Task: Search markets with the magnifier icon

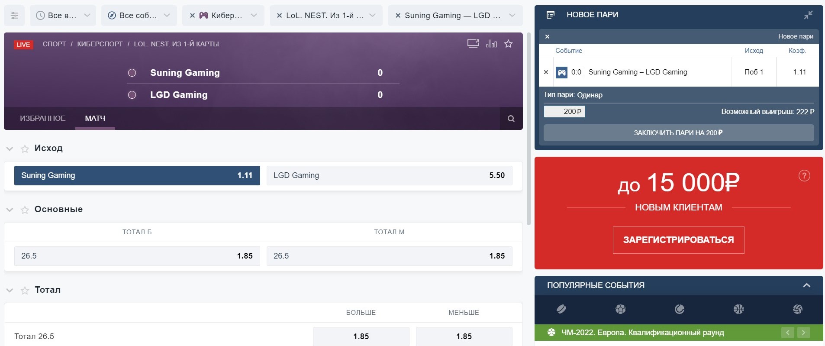Action: point(511,119)
